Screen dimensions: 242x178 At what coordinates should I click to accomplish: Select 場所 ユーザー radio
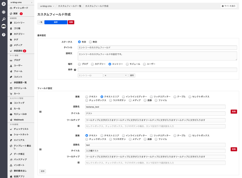[144, 64]
